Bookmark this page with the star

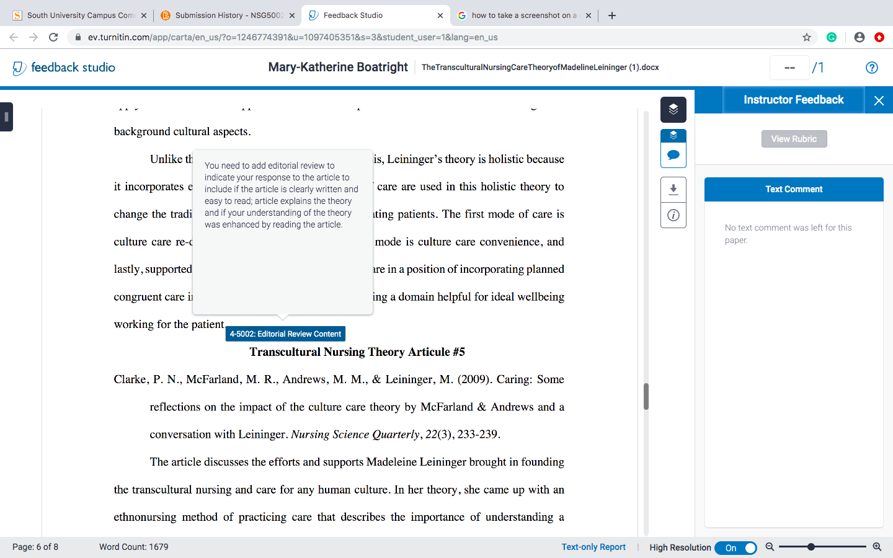pyautogui.click(x=807, y=37)
